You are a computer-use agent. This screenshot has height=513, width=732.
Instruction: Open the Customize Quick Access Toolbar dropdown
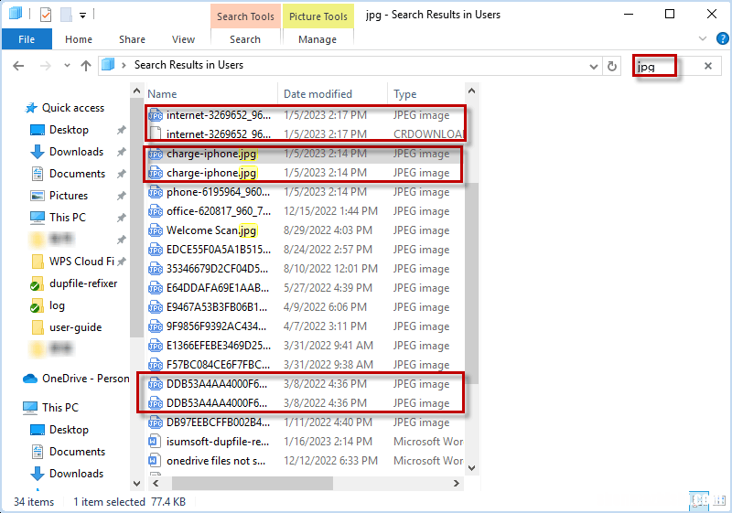coord(82,16)
